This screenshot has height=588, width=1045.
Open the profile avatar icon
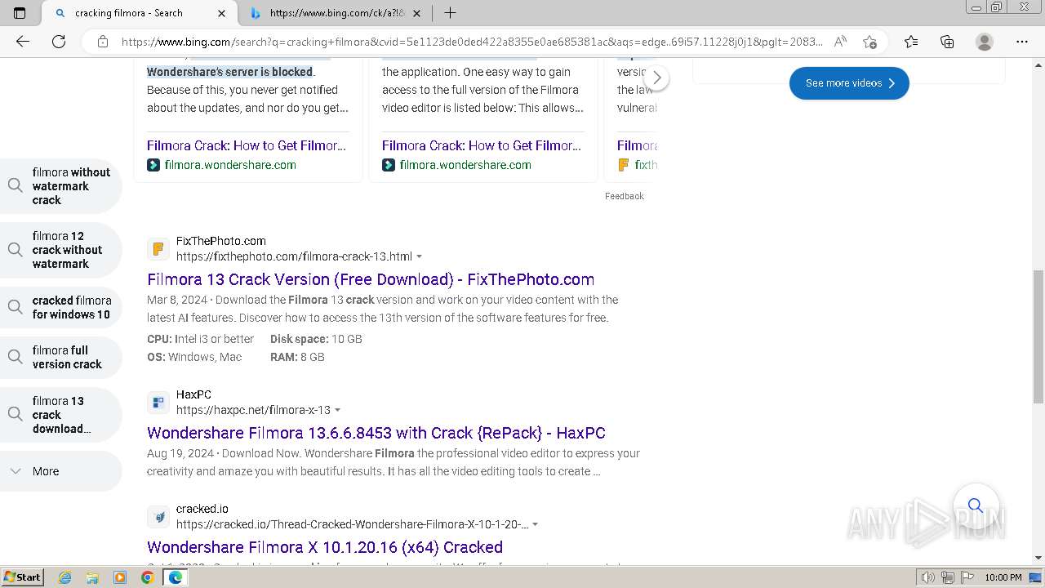[985, 42]
